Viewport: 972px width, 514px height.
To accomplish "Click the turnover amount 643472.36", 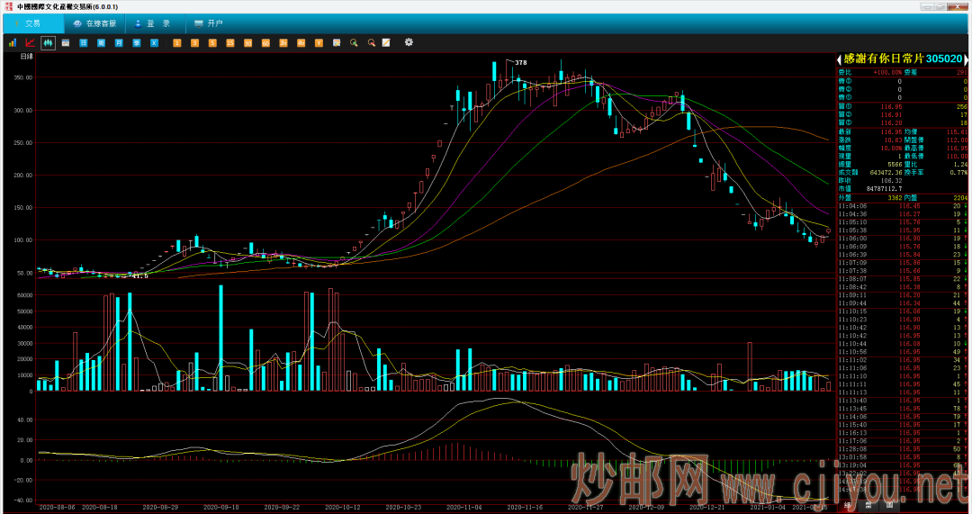I will [886, 172].
